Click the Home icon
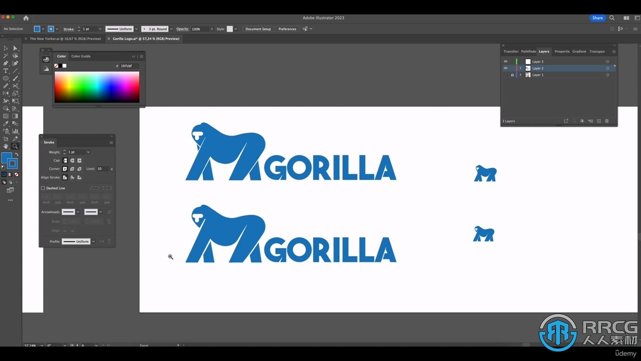 coord(26,18)
